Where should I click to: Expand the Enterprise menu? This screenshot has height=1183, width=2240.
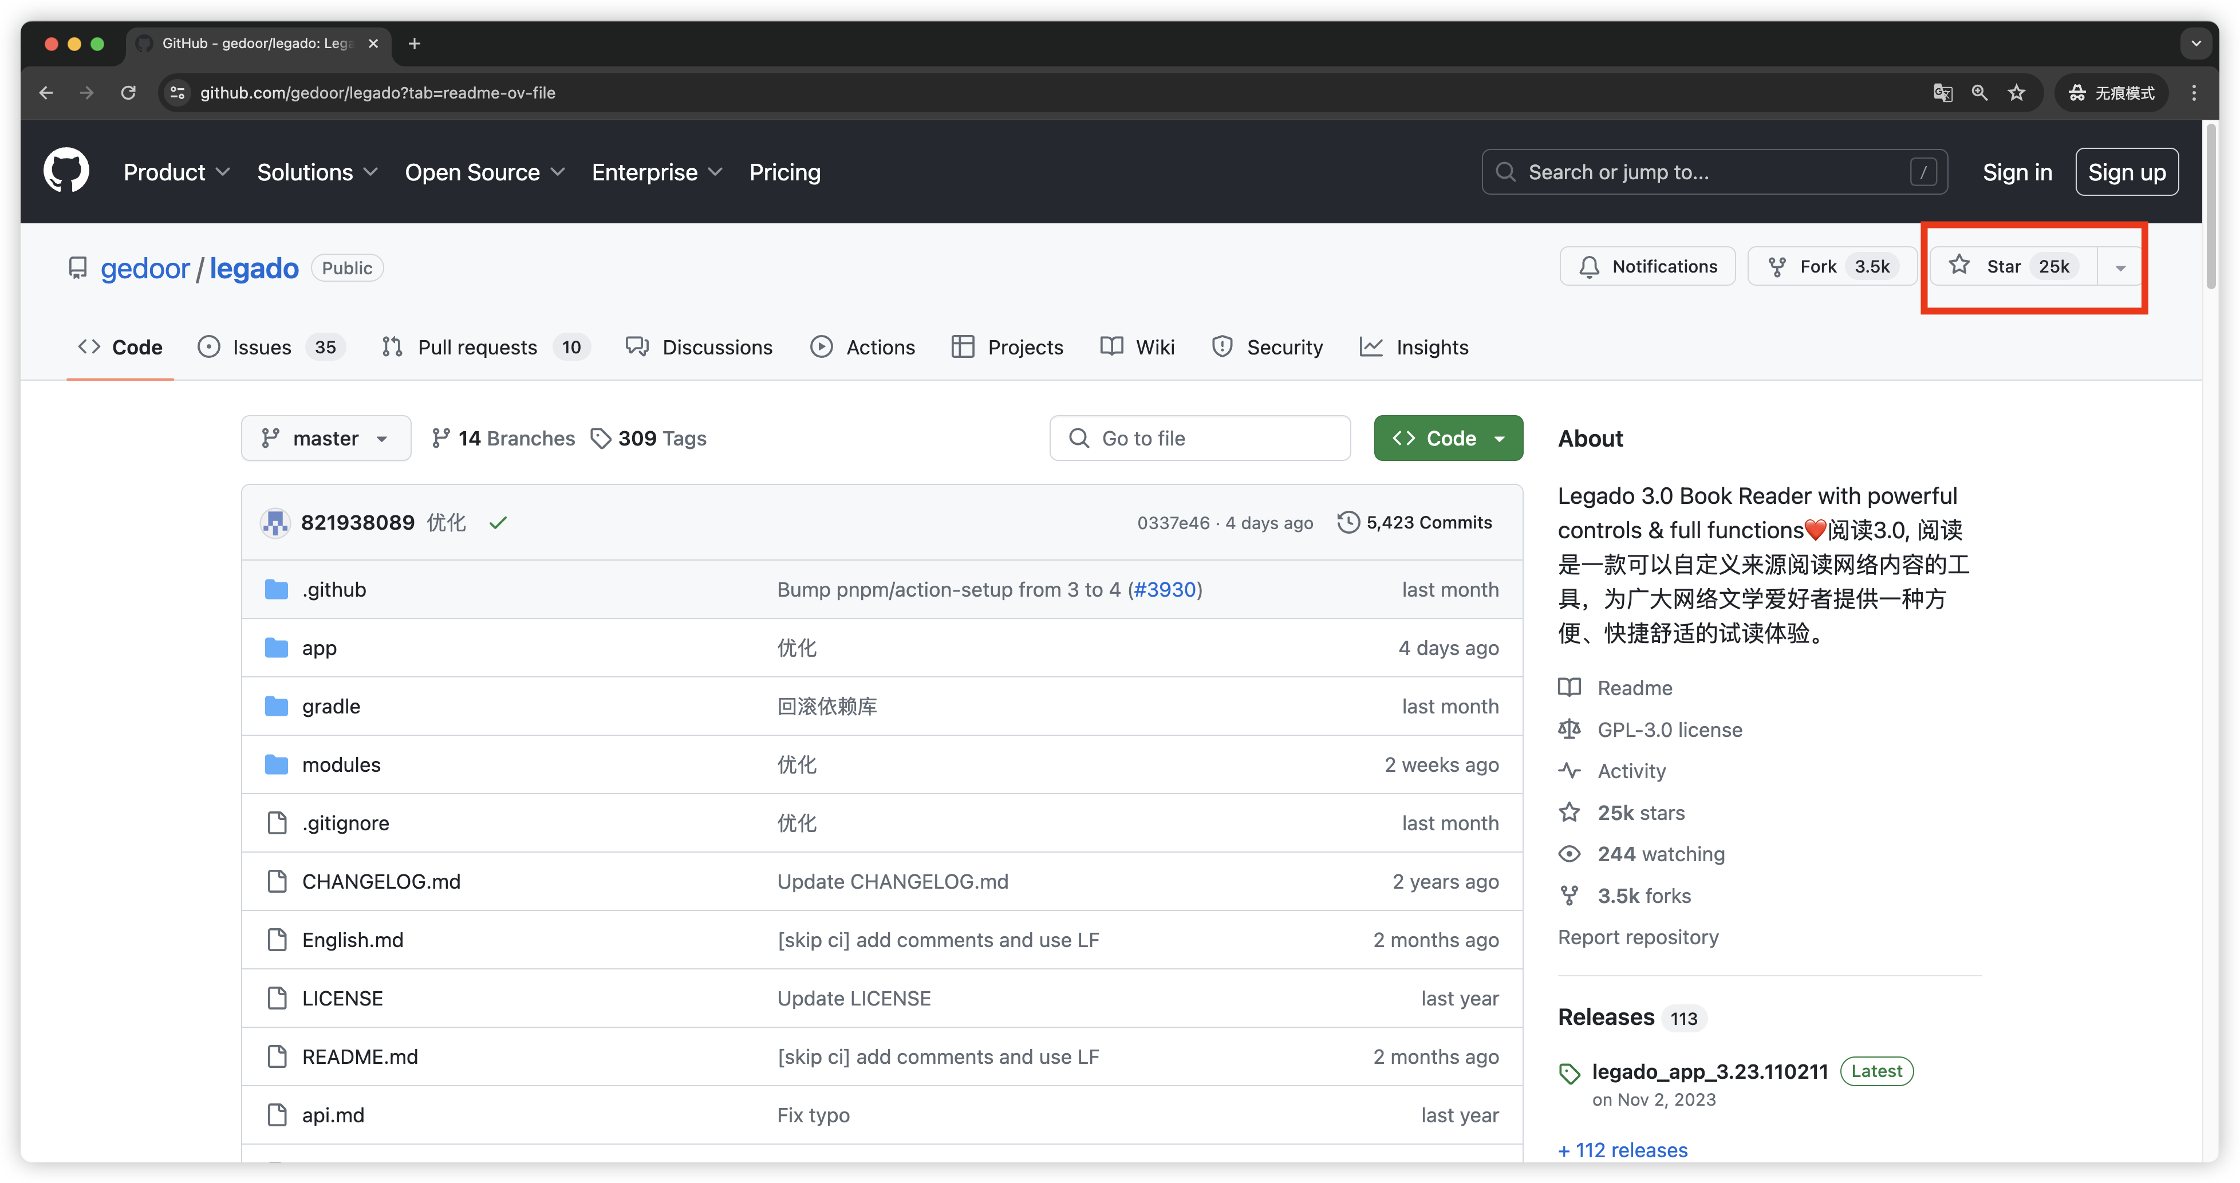(657, 172)
